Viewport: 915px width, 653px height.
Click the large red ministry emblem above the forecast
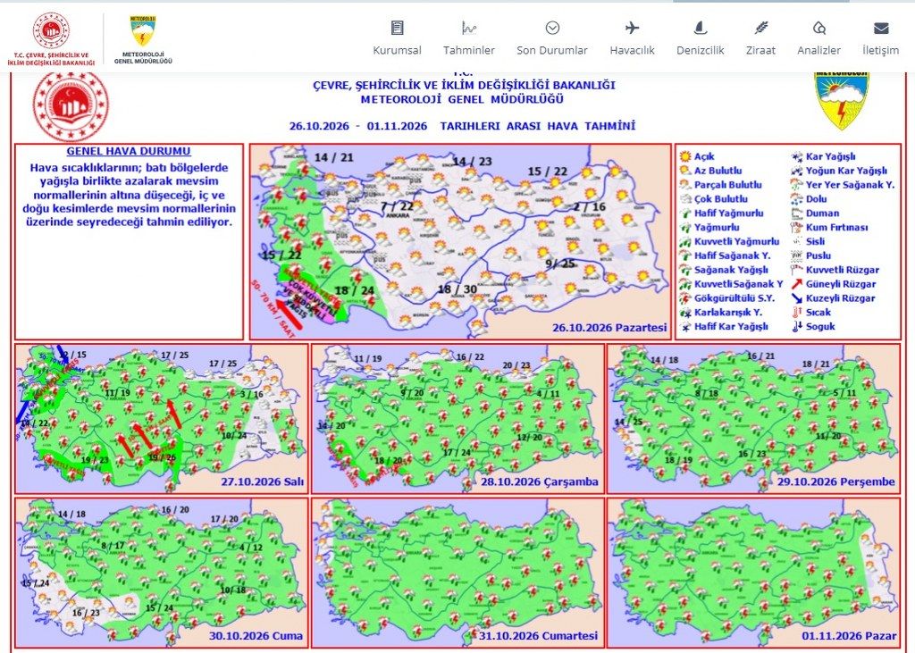pyautogui.click(x=71, y=106)
